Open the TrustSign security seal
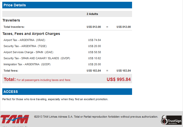Viewport: 183px width, 127px height. point(172,121)
